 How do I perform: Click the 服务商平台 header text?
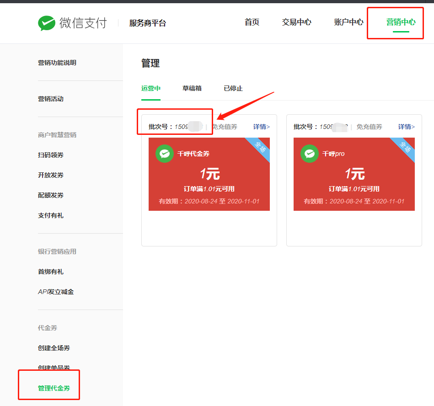click(148, 23)
